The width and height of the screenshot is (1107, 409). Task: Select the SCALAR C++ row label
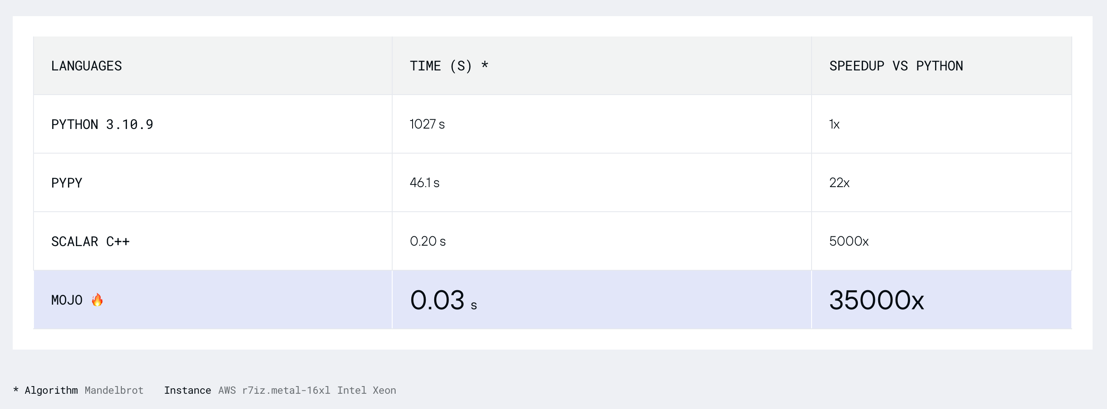pos(90,241)
